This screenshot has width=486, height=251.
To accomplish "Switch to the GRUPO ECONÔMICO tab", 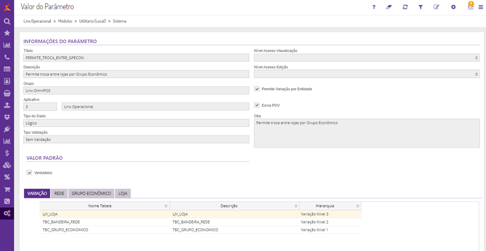I will 91,194.
